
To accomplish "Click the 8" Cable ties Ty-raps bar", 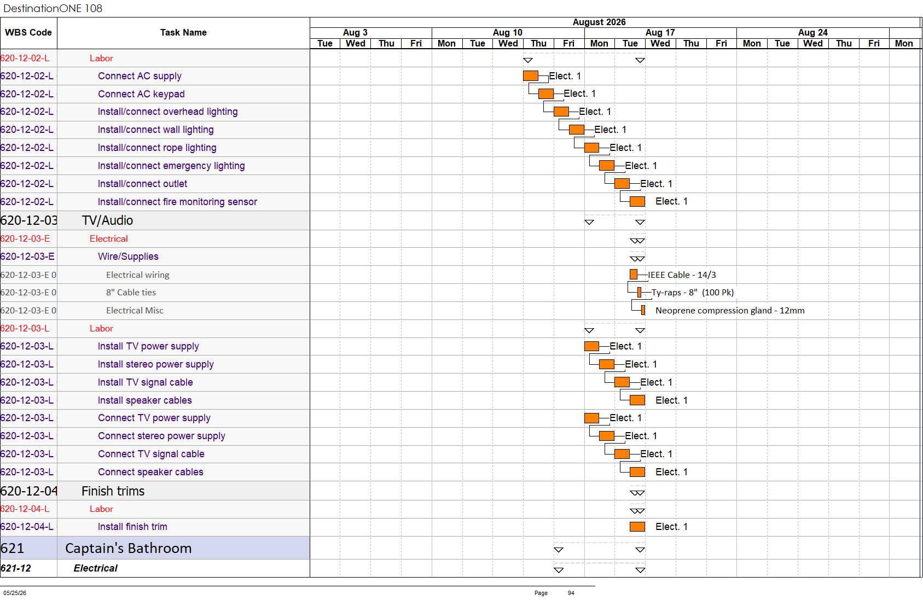I will point(639,292).
